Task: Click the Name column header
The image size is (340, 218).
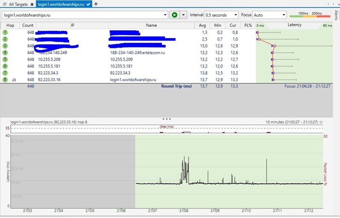Action: point(151,25)
